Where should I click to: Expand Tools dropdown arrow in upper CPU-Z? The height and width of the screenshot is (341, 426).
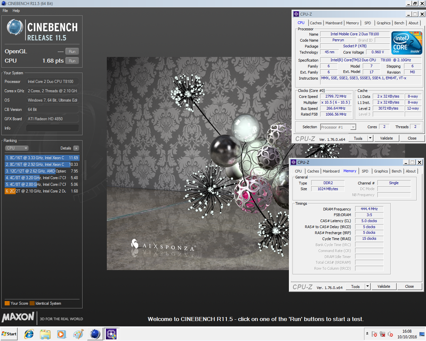(x=370, y=138)
